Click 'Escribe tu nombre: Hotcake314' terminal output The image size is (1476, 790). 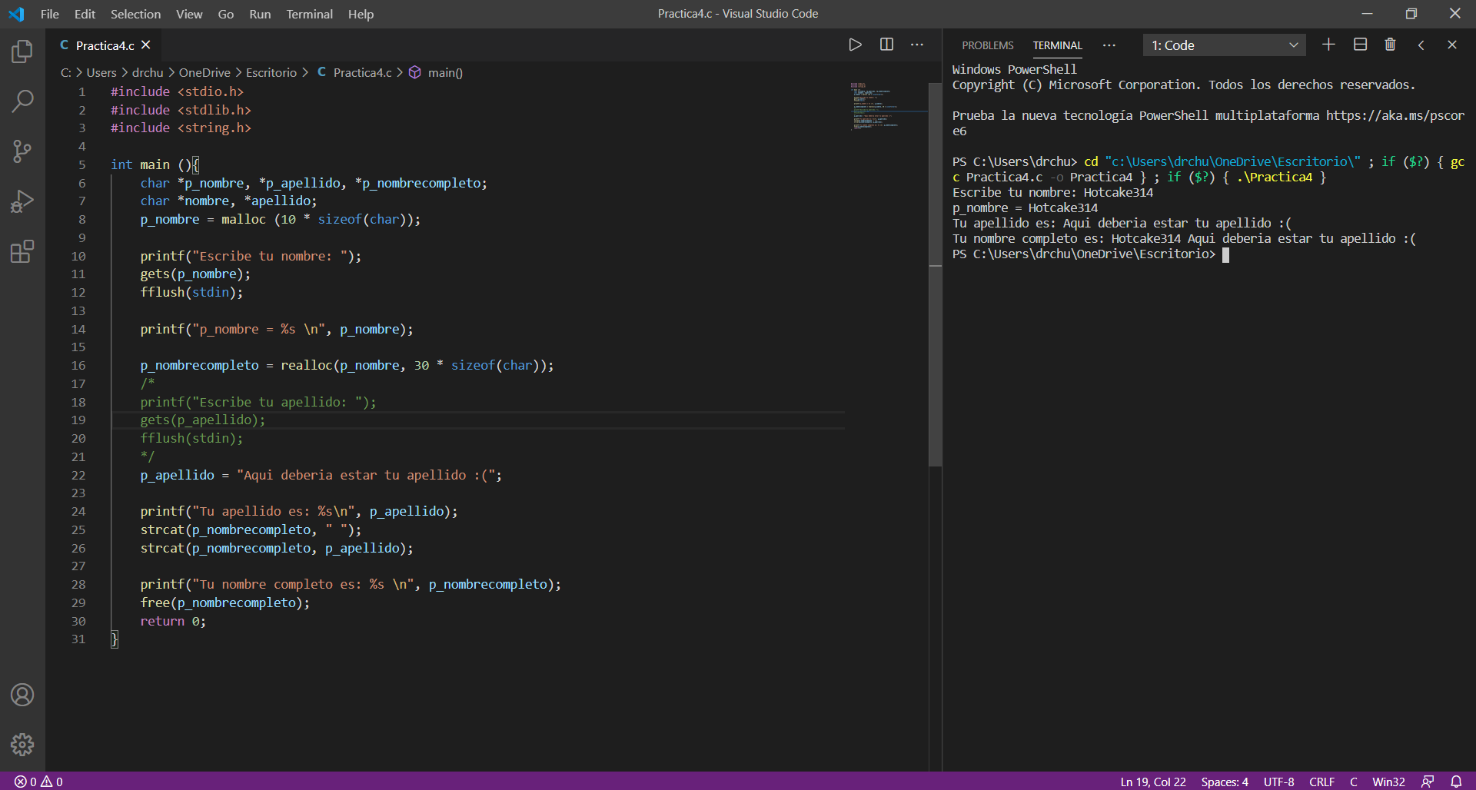coord(1052,193)
